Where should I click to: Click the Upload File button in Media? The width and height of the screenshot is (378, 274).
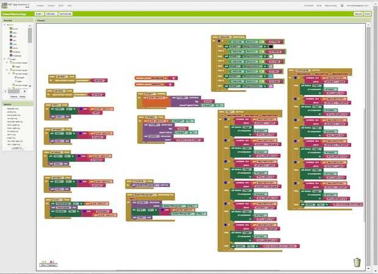coord(17,149)
